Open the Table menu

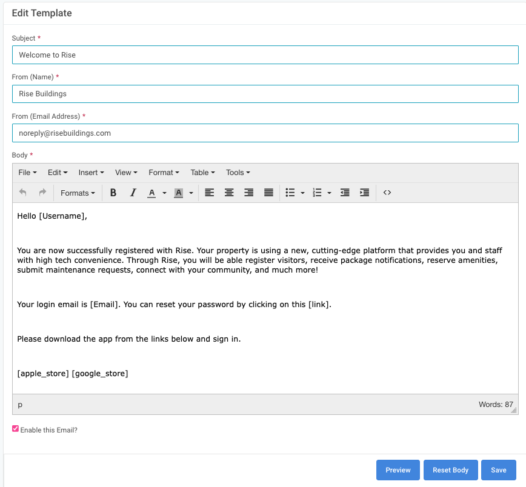point(202,173)
